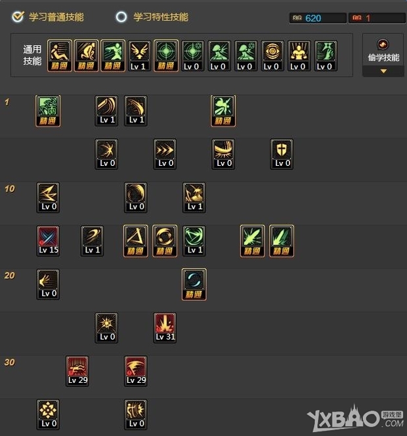Viewport: 407px width, 436px height.
Task: Select the flower petal skill icon Lv 0
Action: click(x=48, y=414)
